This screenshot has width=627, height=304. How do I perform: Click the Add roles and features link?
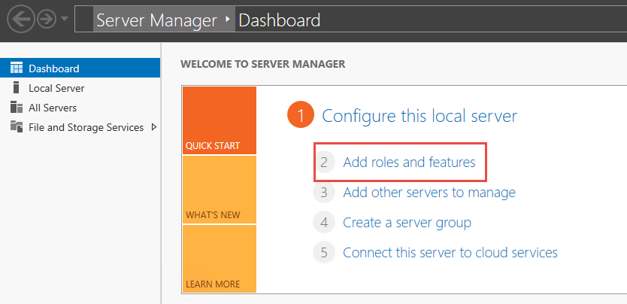pyautogui.click(x=409, y=162)
